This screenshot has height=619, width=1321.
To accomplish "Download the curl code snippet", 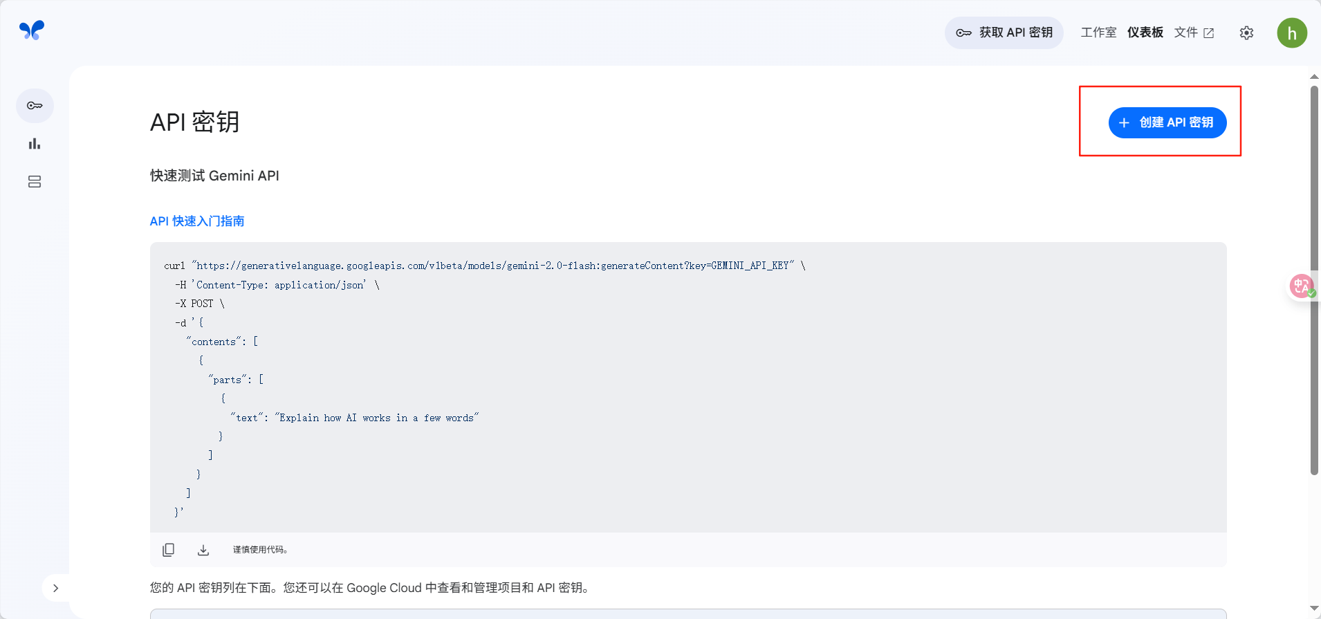I will pos(203,550).
